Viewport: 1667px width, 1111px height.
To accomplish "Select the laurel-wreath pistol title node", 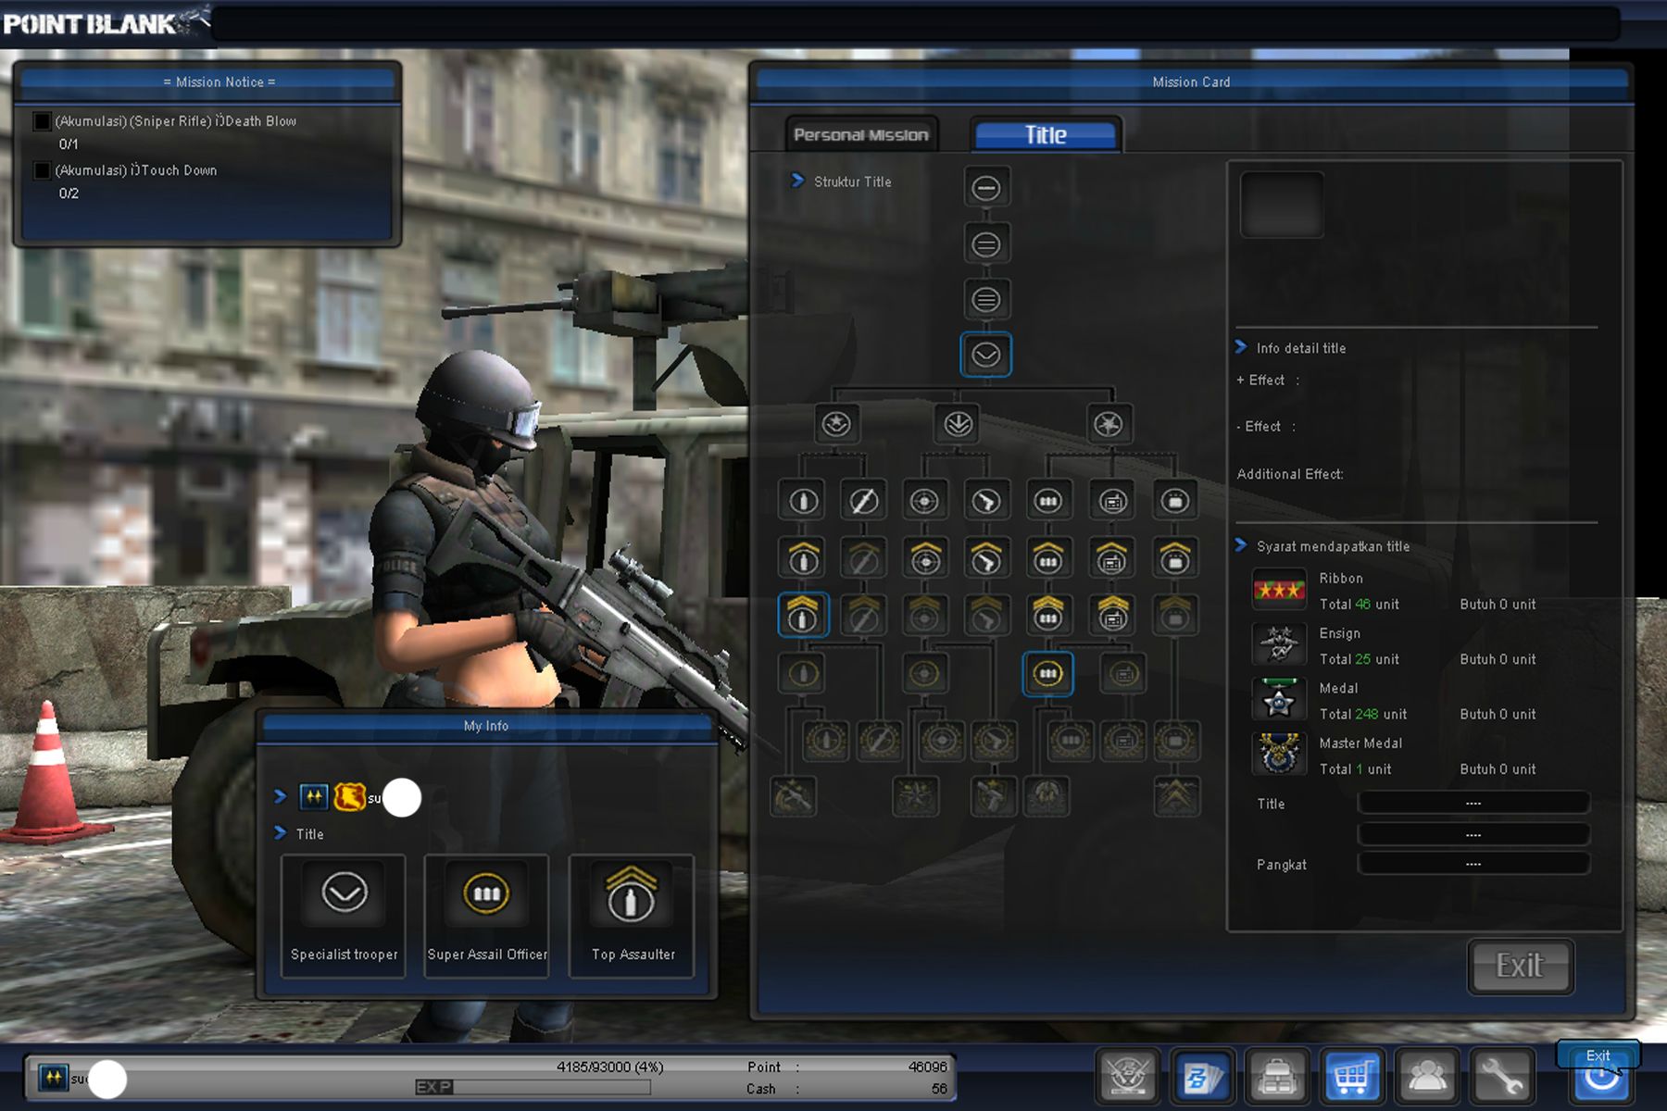I will point(994,741).
